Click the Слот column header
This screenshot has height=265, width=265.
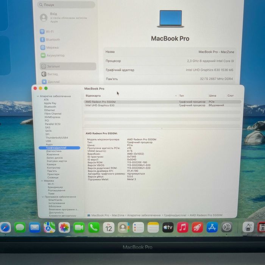coord(231,96)
